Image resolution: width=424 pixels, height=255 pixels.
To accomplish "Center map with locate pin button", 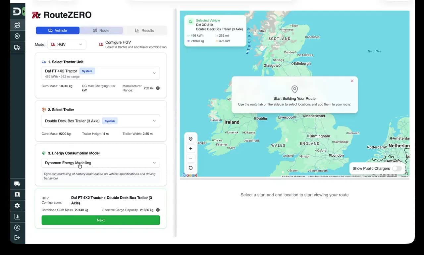I will point(190,139).
